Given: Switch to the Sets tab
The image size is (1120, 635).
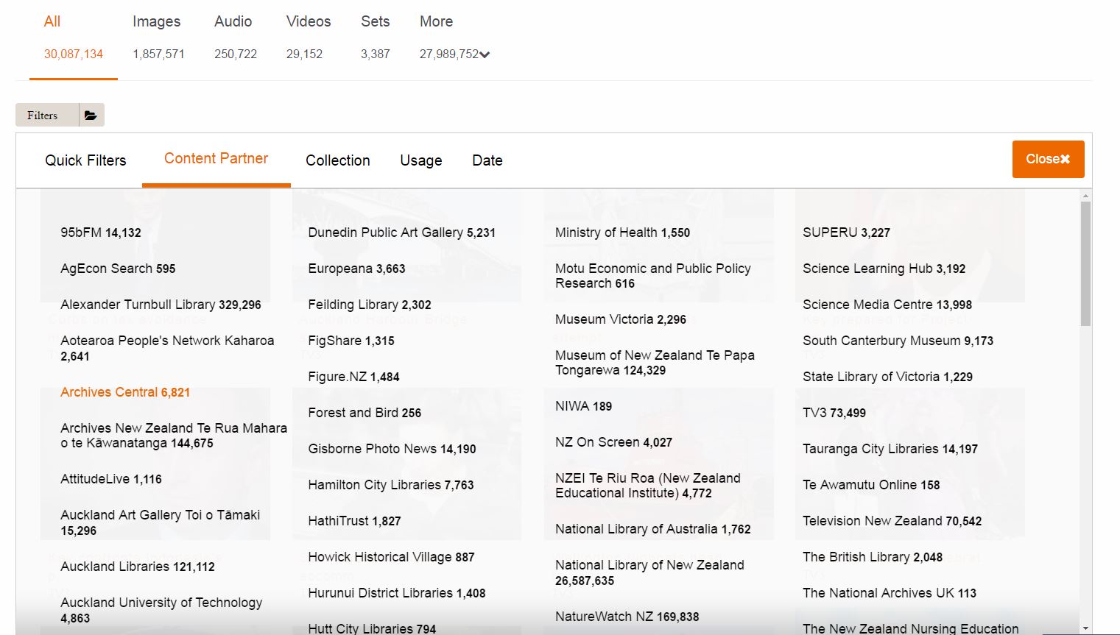Looking at the screenshot, I should point(376,38).
